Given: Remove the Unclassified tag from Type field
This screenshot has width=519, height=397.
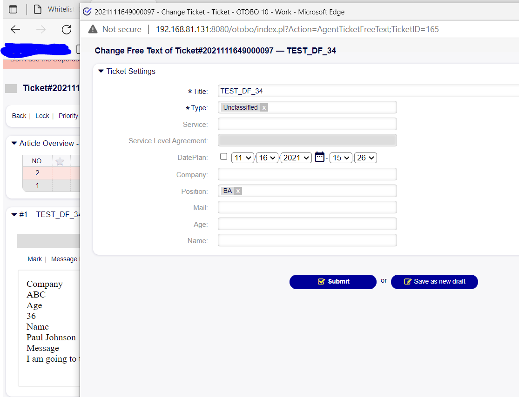Looking at the screenshot, I should tap(264, 107).
